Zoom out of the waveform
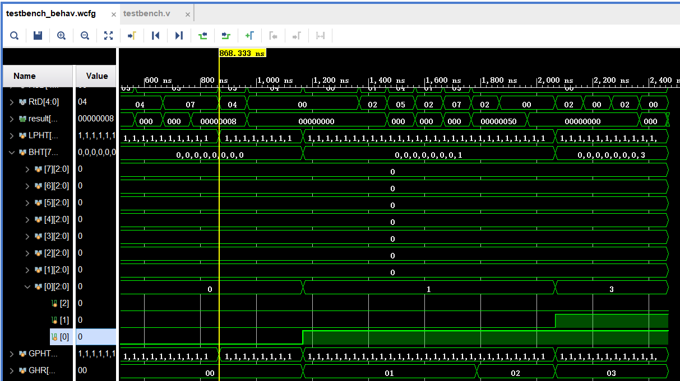 85,36
